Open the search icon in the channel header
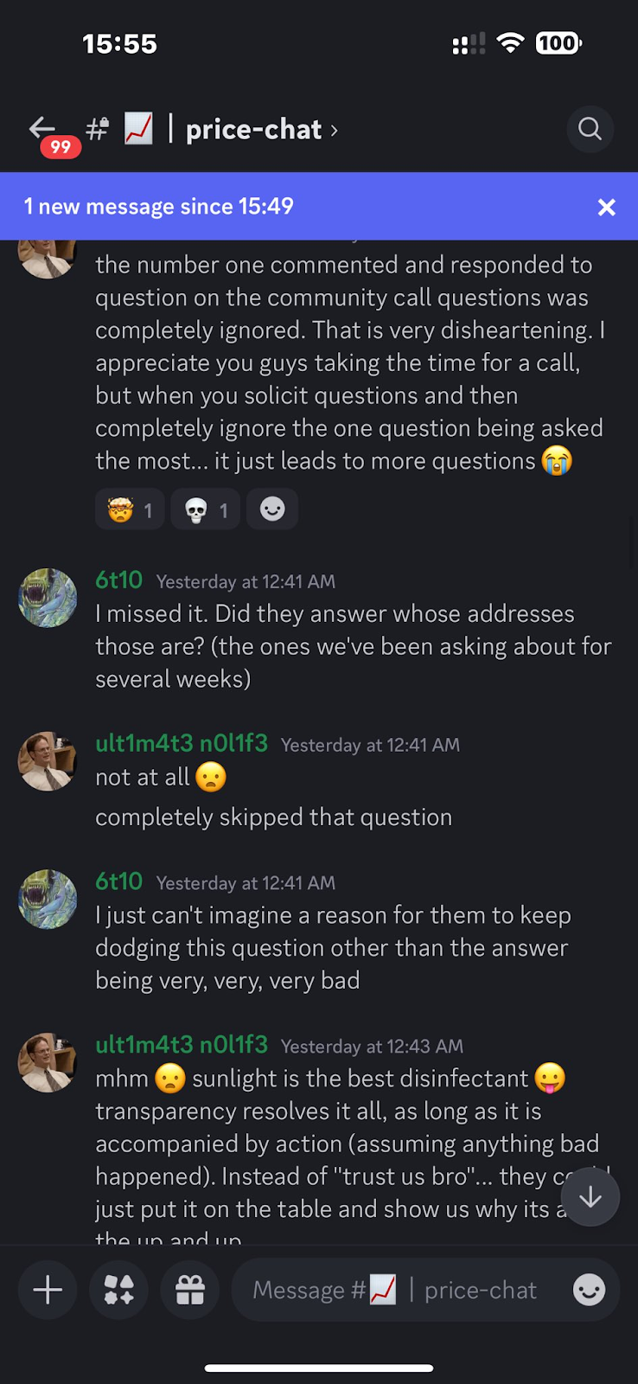The width and height of the screenshot is (638, 1384). coord(590,129)
